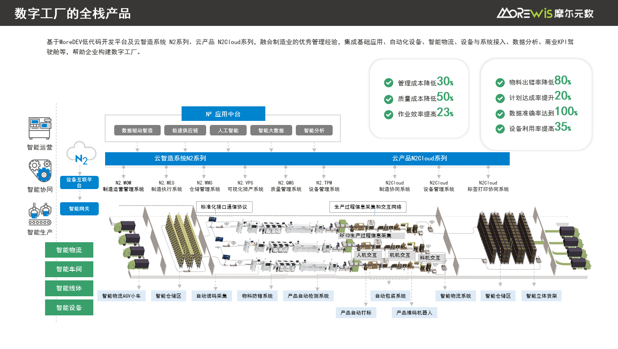Click the checkmark beside 物料出错率降低80%
Viewport: 618px width, 349px height.
pos(500,82)
